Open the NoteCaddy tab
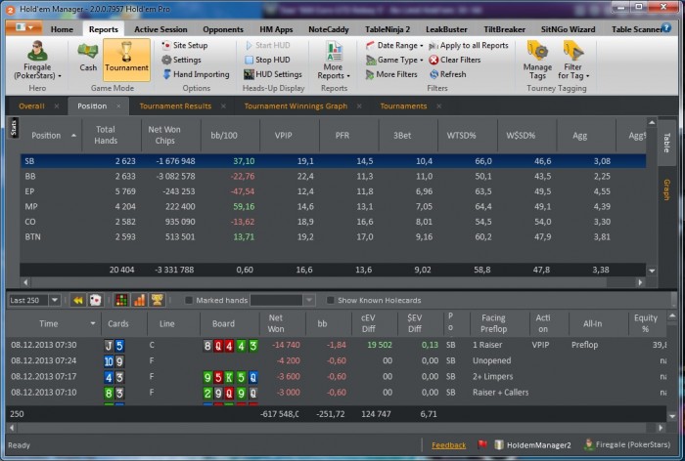The image size is (685, 461). point(329,29)
